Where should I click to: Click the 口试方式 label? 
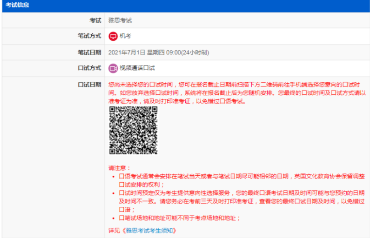click(x=89, y=68)
